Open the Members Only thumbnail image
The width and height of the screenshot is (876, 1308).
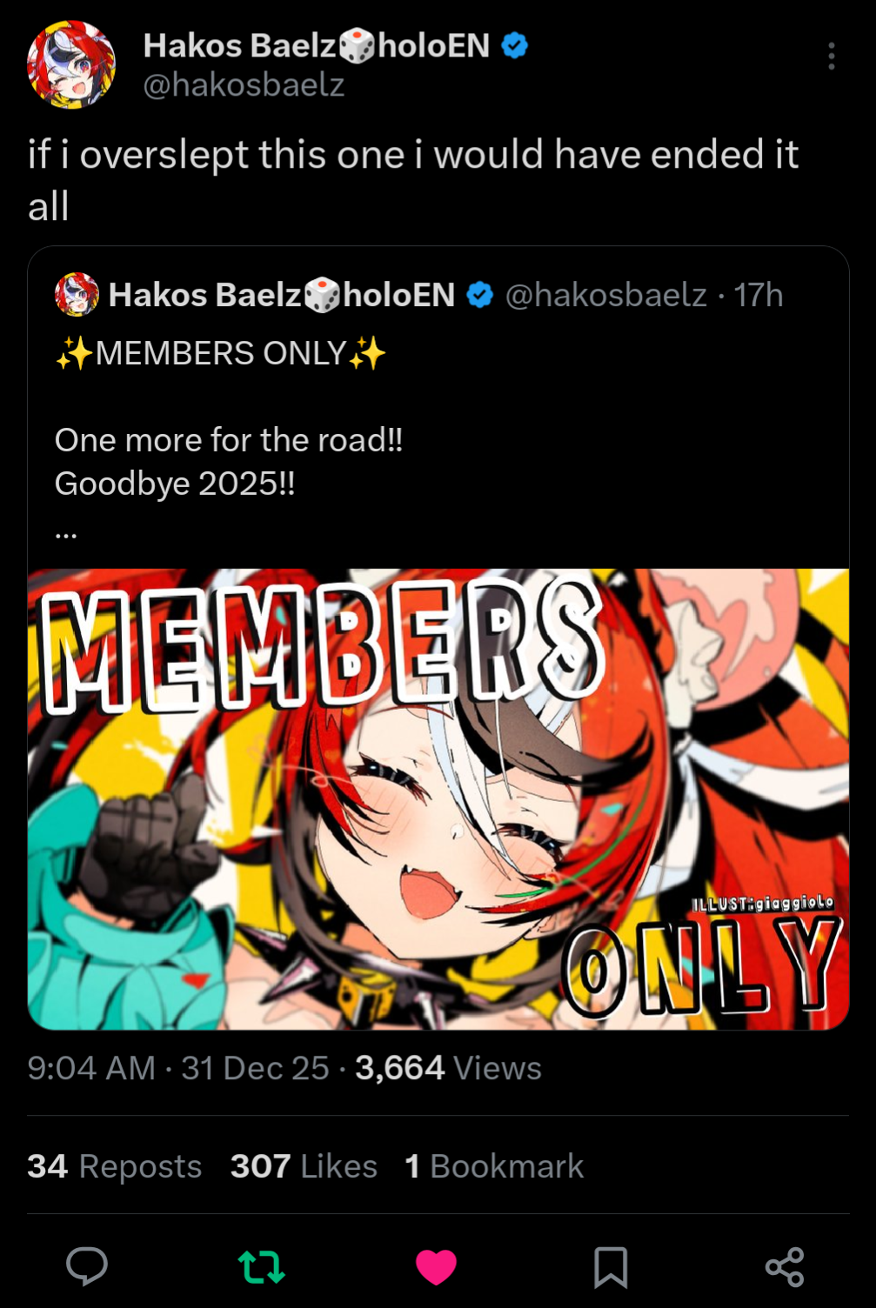(x=438, y=799)
